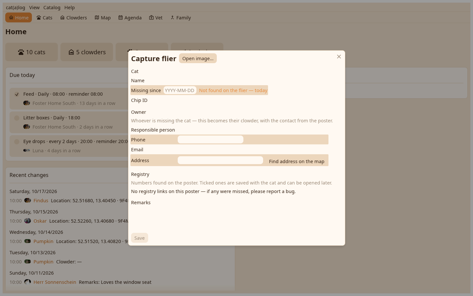Image resolution: width=473 pixels, height=296 pixels.
Task: Open the Map tab
Action: coord(103,17)
